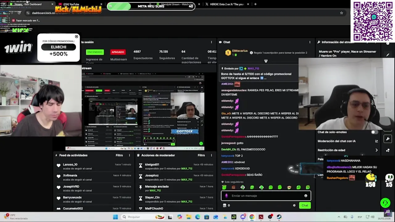Expand the Restricción de edad option
The height and width of the screenshot is (222, 395).
pyautogui.click(x=376, y=150)
